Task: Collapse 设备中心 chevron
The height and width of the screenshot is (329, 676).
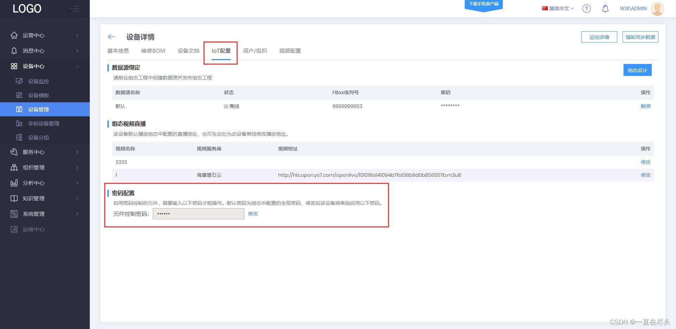Action: (x=77, y=66)
